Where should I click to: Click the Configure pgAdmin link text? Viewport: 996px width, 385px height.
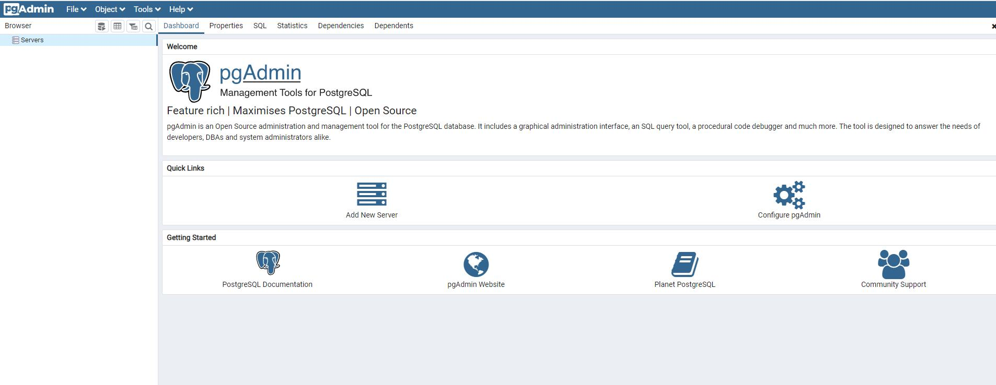(x=789, y=215)
